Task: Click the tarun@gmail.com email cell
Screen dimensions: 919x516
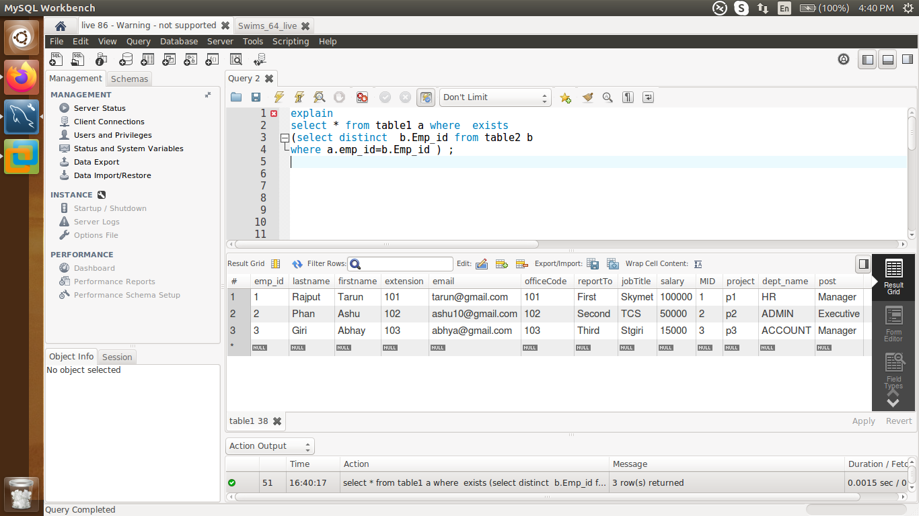Action: point(475,297)
